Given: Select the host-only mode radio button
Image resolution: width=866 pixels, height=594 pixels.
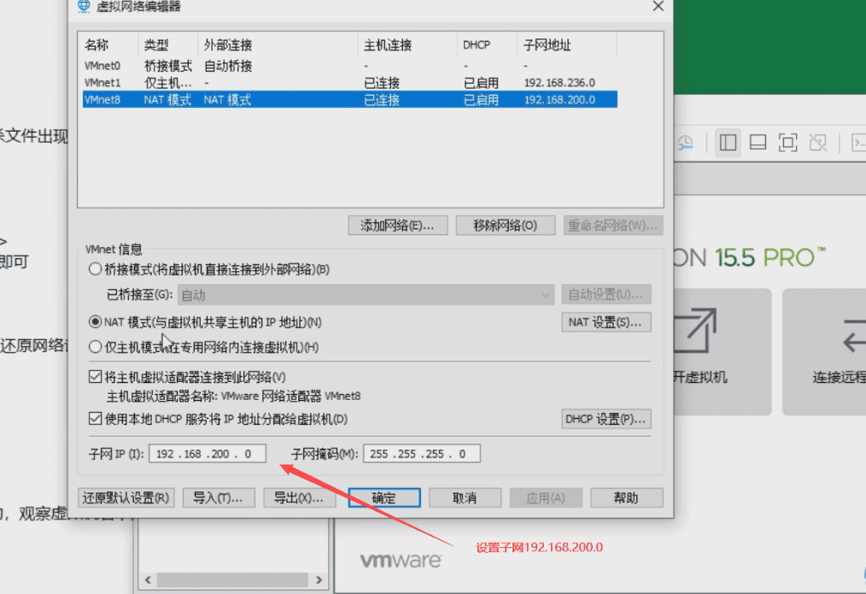Looking at the screenshot, I should tap(95, 347).
